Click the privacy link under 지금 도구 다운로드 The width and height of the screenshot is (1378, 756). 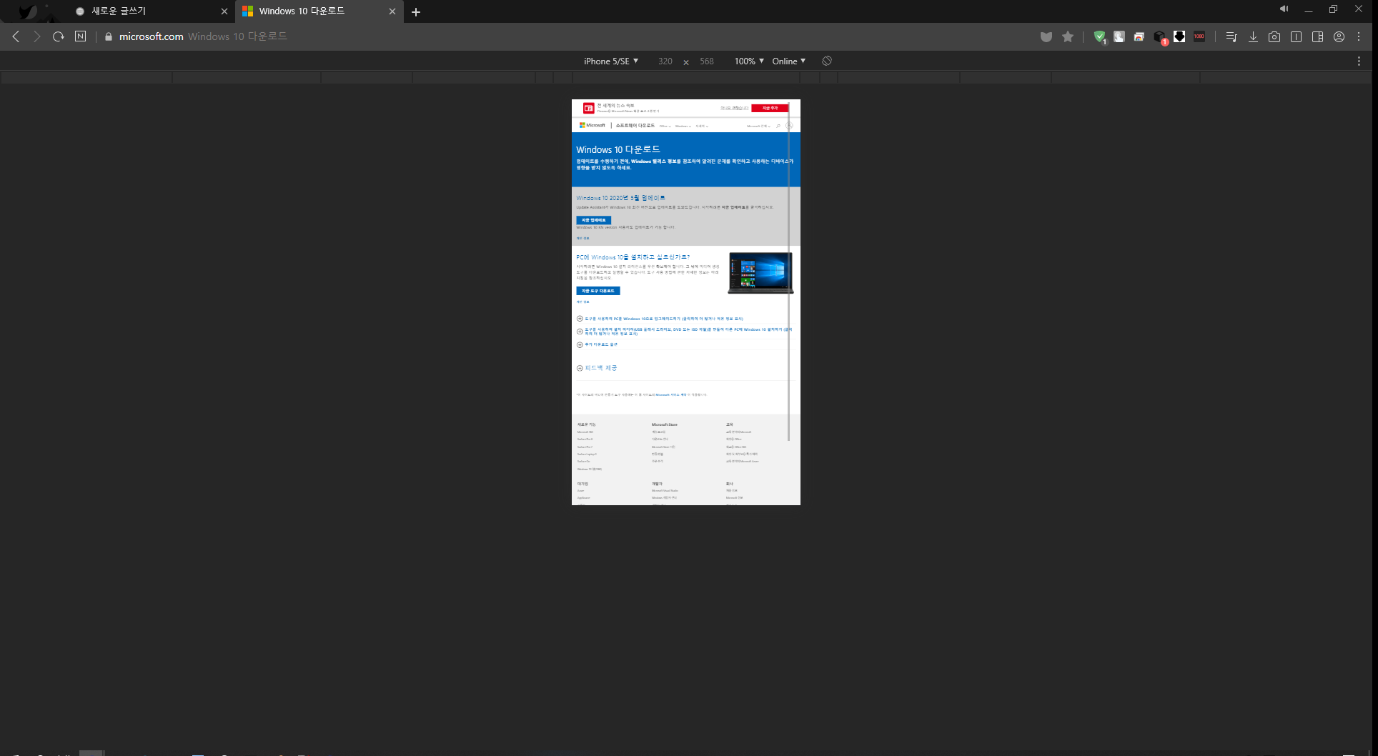(583, 302)
